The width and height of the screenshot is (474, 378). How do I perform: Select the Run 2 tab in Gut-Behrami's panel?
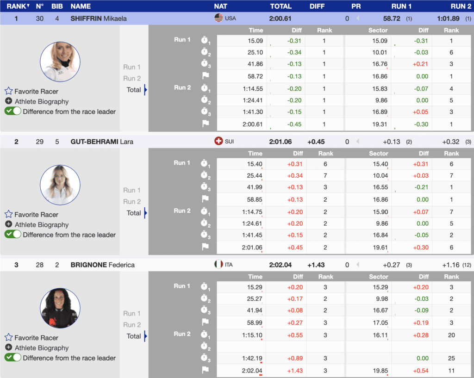[132, 202]
